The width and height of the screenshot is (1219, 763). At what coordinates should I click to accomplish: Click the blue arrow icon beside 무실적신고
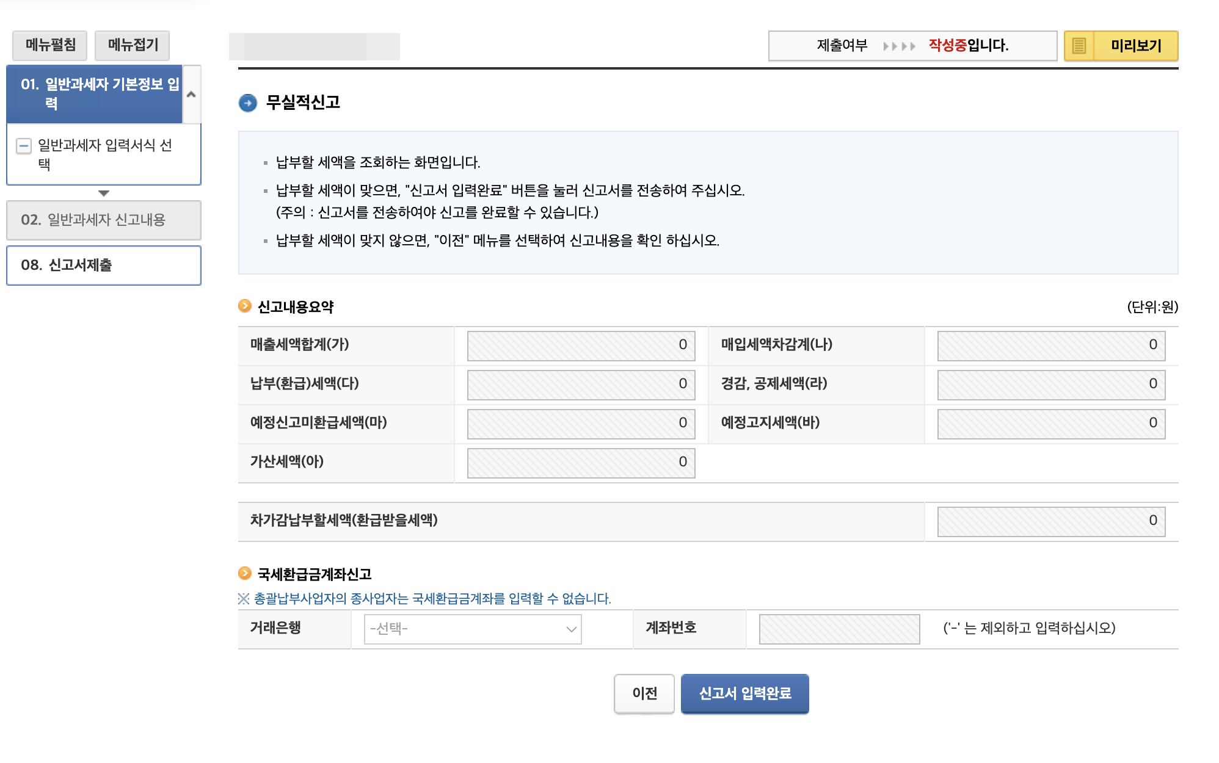pos(248,104)
